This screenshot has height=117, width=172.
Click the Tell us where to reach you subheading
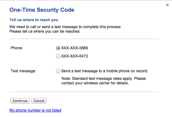click(x=34, y=20)
